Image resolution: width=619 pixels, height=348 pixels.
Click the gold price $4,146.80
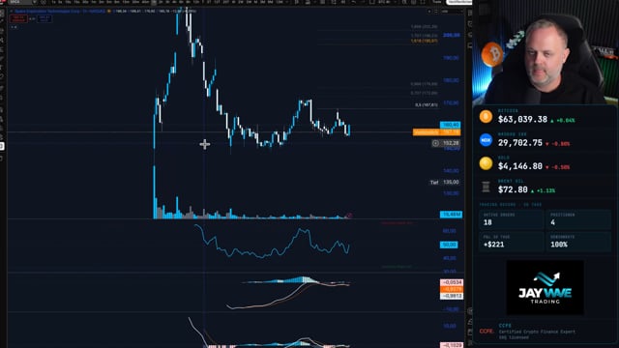click(x=520, y=166)
